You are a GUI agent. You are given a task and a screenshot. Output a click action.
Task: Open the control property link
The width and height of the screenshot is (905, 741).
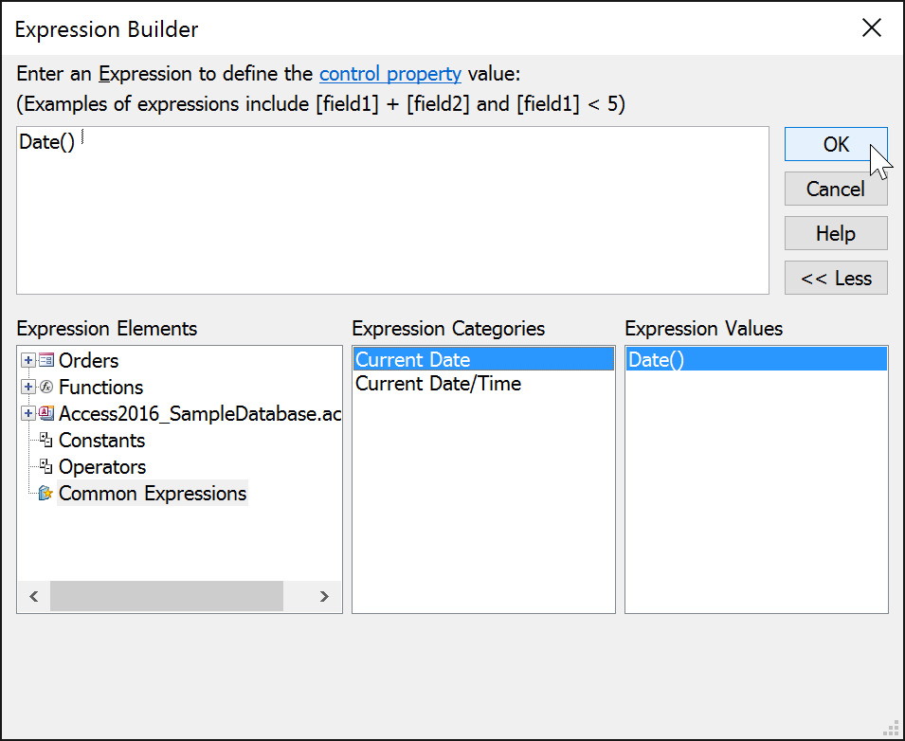click(389, 73)
